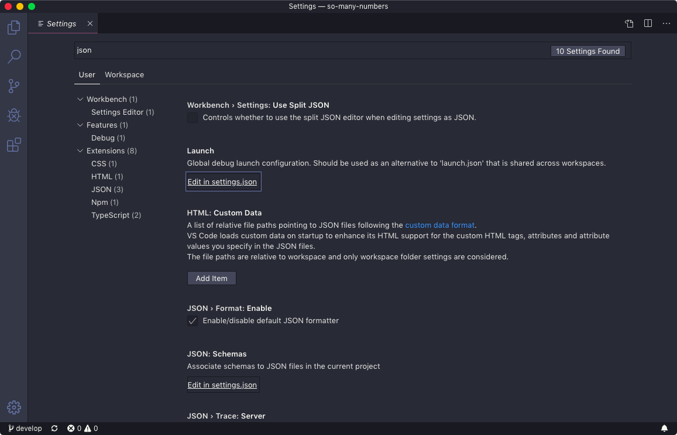
Task: Open the custom data format link
Action: (x=439, y=225)
